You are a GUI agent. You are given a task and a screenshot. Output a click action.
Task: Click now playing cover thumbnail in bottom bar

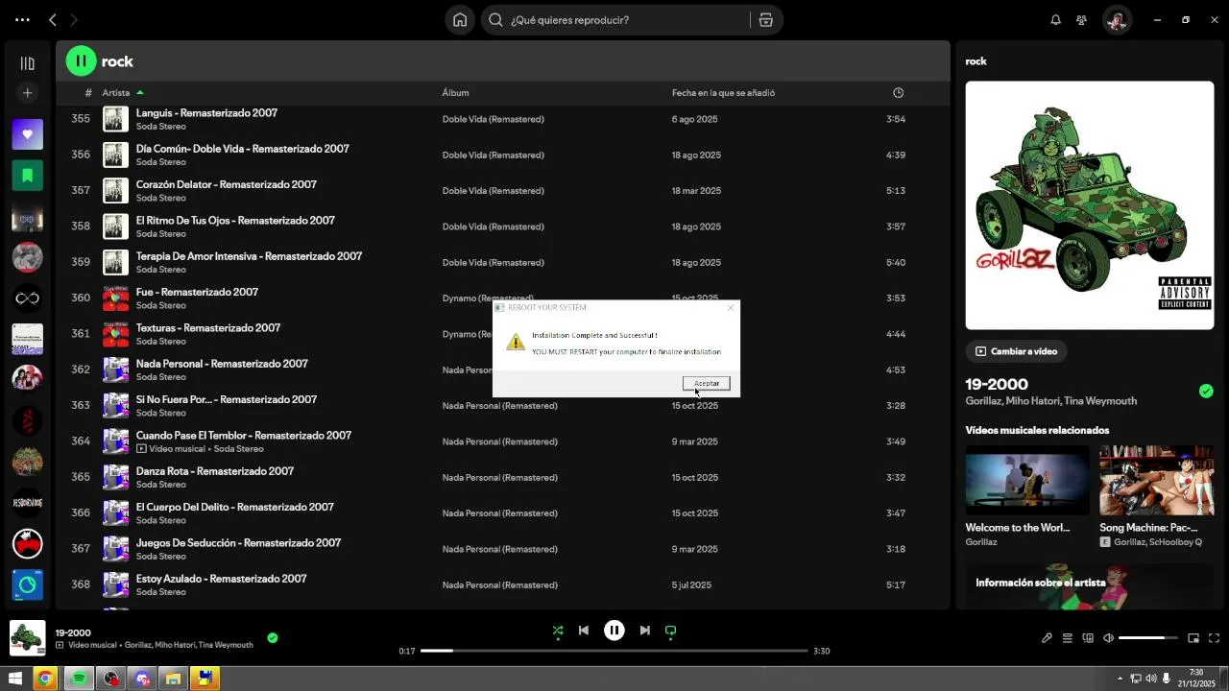(x=27, y=638)
